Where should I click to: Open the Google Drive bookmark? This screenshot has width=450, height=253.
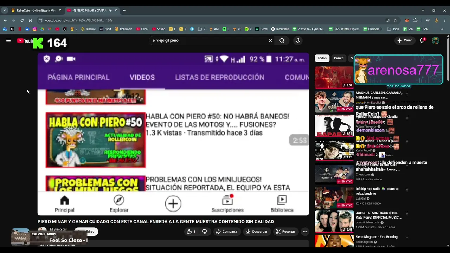click(x=42, y=29)
